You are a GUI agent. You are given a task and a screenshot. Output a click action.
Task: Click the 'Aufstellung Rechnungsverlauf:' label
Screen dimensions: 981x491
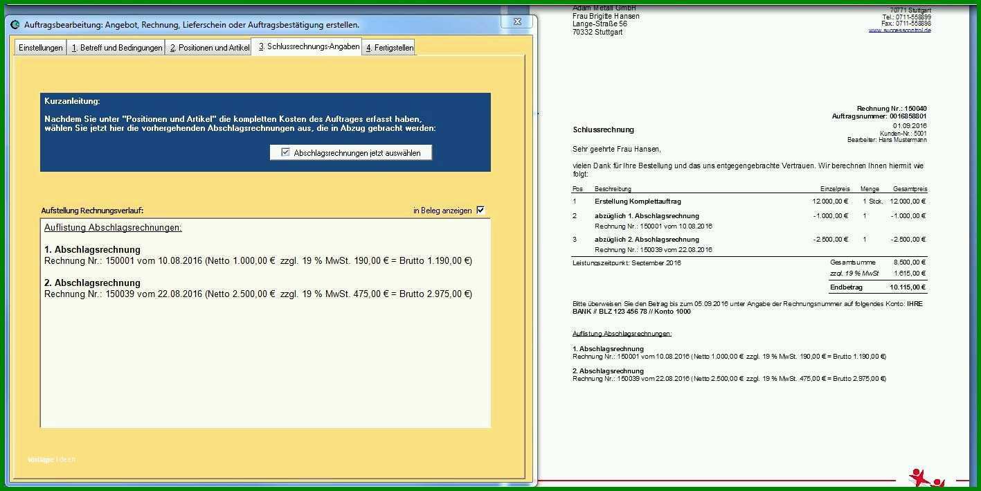click(x=92, y=210)
